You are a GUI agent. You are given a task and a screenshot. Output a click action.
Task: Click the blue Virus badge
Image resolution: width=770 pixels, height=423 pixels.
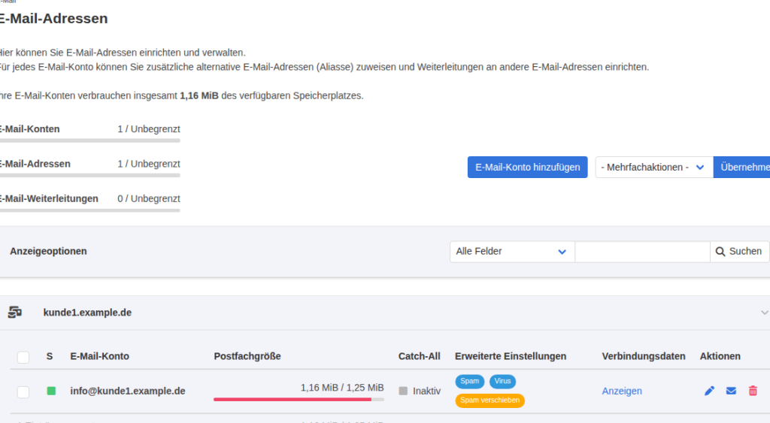coord(502,381)
